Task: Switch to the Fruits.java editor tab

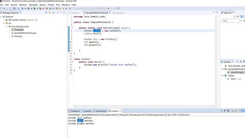Action: click(x=118, y=13)
